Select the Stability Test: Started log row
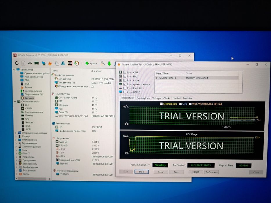Screen dimensions: 271x203 tap(197, 78)
